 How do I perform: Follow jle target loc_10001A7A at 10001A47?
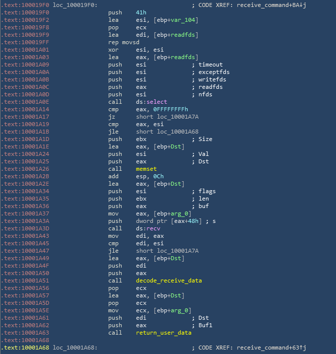(178, 251)
